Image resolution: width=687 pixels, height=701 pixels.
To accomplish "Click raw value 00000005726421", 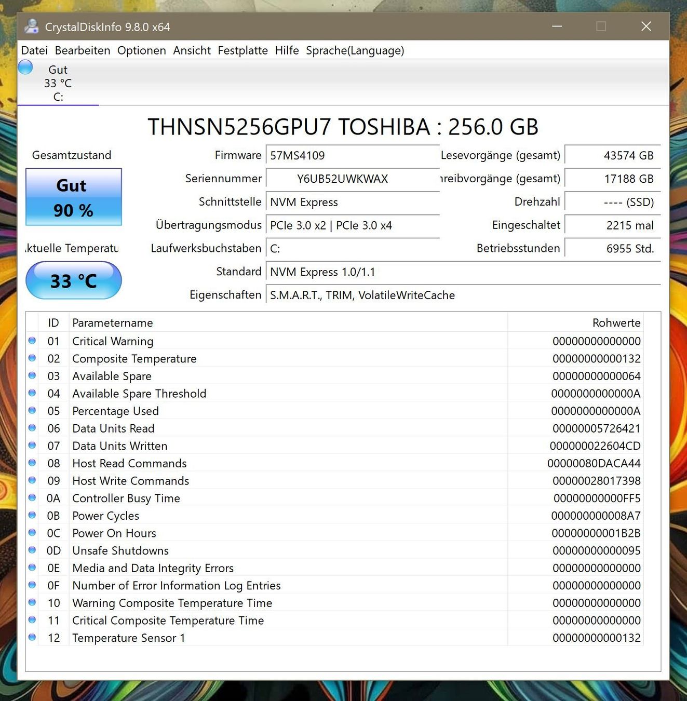I will [597, 428].
